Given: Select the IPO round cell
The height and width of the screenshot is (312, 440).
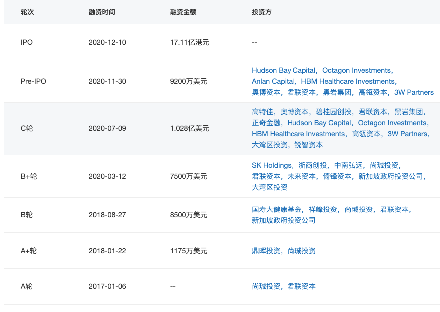Looking at the screenshot, I should 26,42.
